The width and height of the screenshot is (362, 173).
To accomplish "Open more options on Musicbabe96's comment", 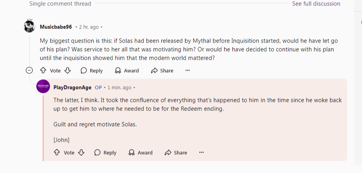I will (187, 71).
